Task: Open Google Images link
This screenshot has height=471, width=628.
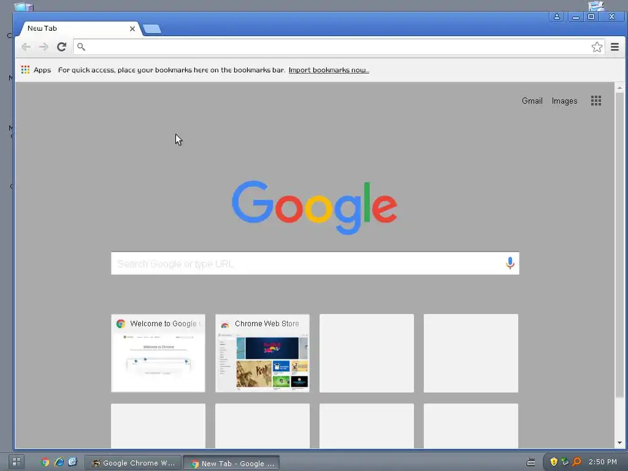Action: tap(564, 101)
